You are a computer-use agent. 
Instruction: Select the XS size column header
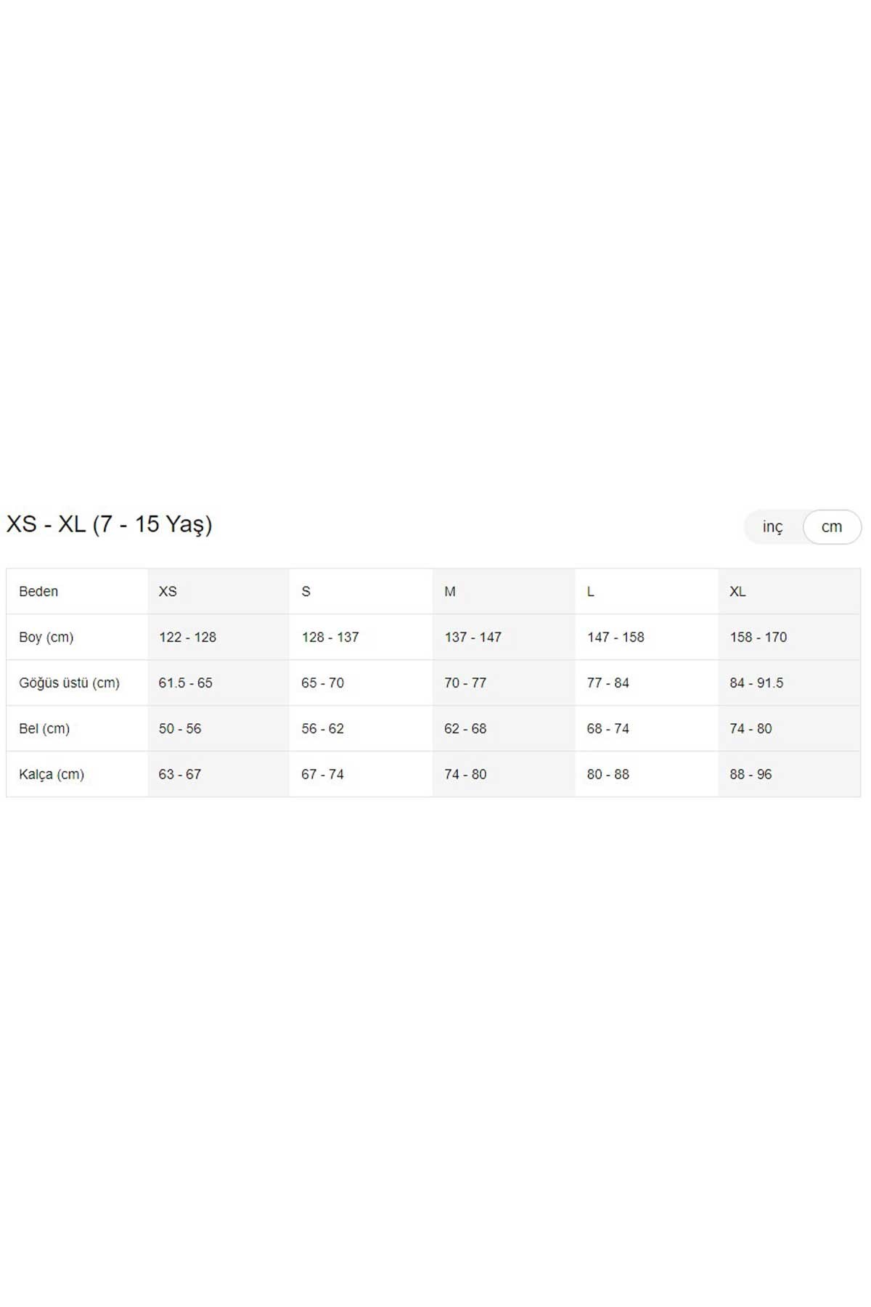point(168,592)
